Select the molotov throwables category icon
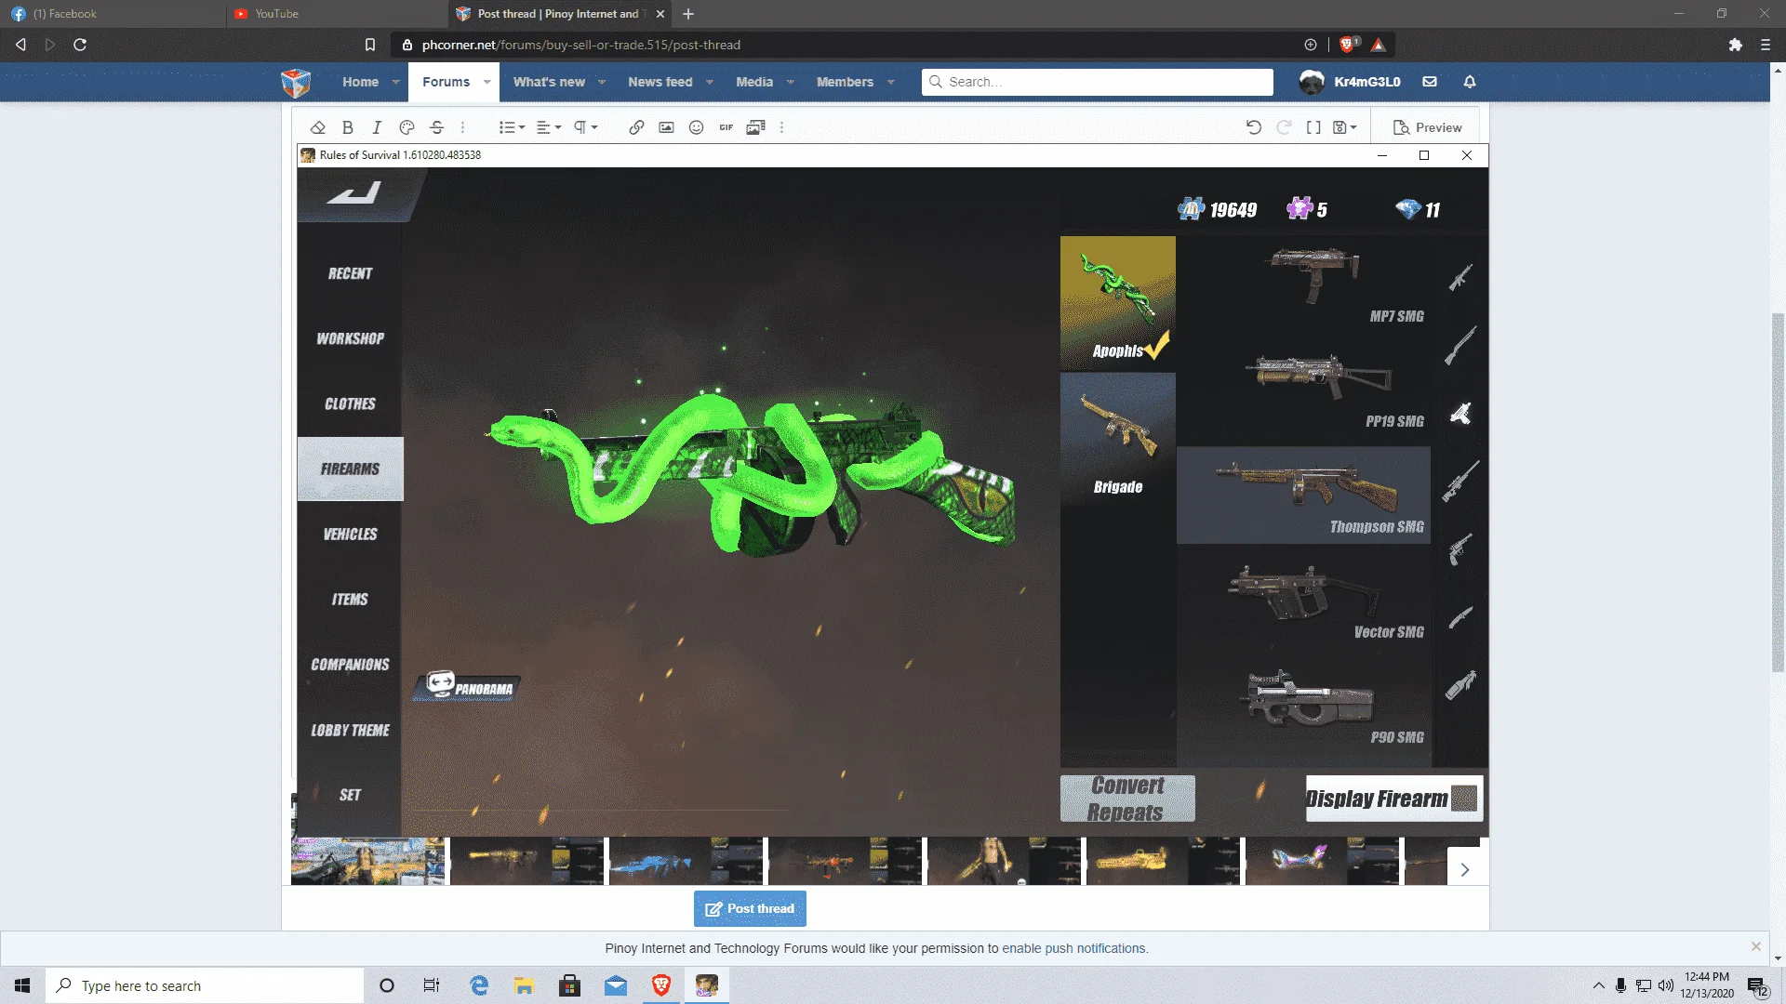Image resolution: width=1786 pixels, height=1004 pixels. tap(1460, 685)
